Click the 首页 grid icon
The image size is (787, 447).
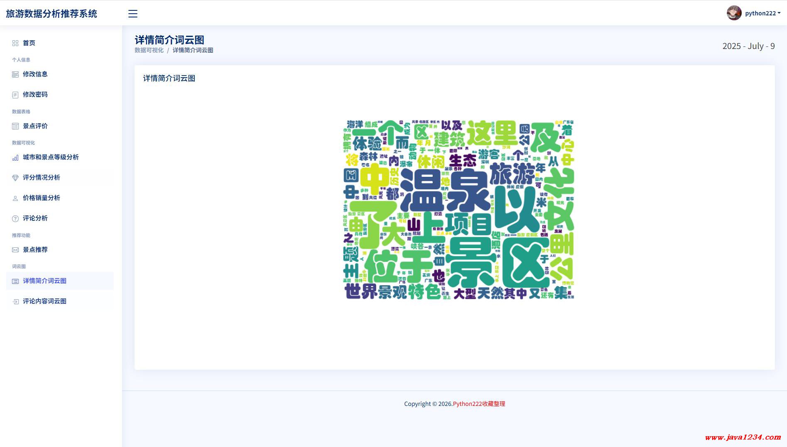pos(15,43)
